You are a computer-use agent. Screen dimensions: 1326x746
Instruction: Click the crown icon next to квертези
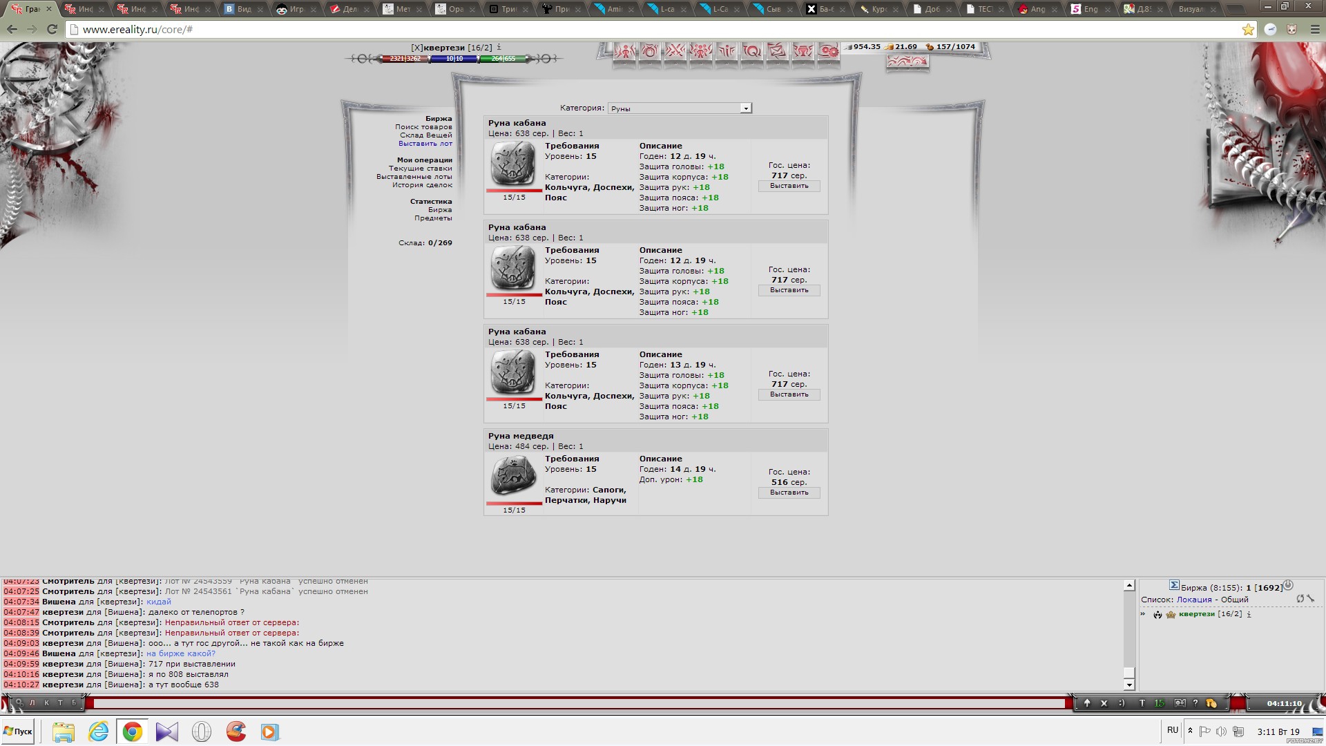pos(1171,614)
